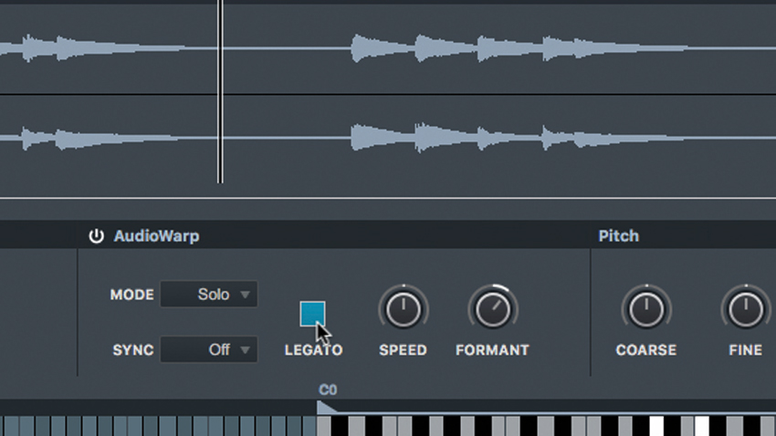Open the SYNC dropdown showing Off
This screenshot has height=436, width=776.
(208, 350)
